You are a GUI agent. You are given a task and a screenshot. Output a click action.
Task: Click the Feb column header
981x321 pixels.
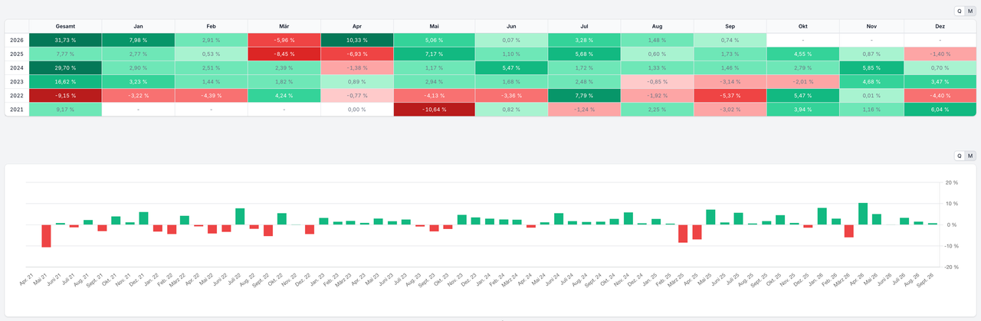coord(212,26)
